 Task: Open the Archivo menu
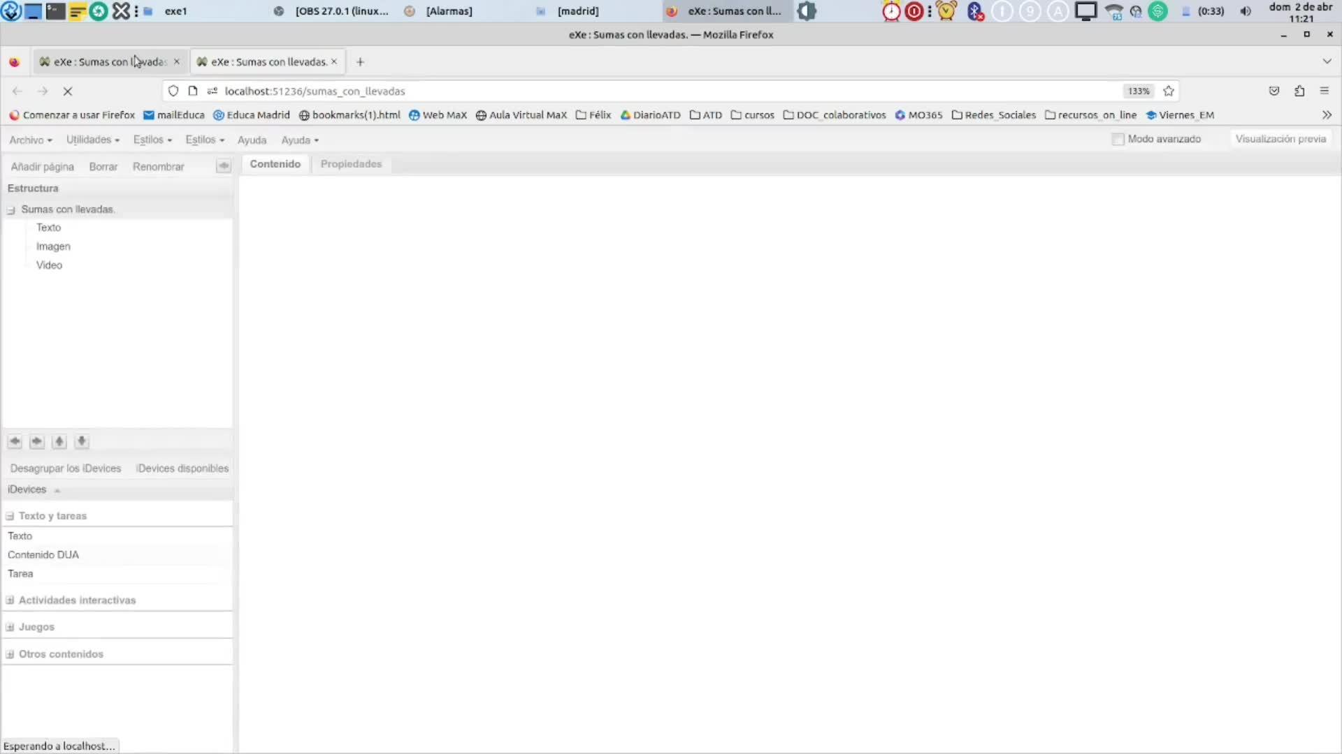coord(30,140)
